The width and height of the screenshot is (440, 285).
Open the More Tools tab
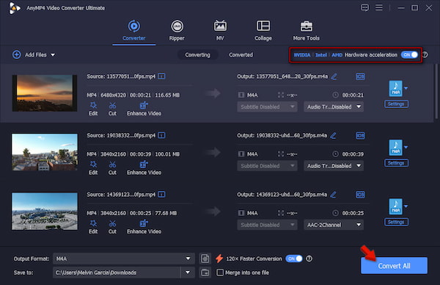(x=306, y=31)
